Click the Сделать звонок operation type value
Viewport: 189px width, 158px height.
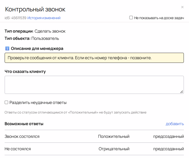coord(50,31)
